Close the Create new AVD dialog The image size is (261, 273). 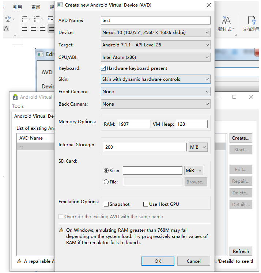pyautogui.click(x=209, y=5)
